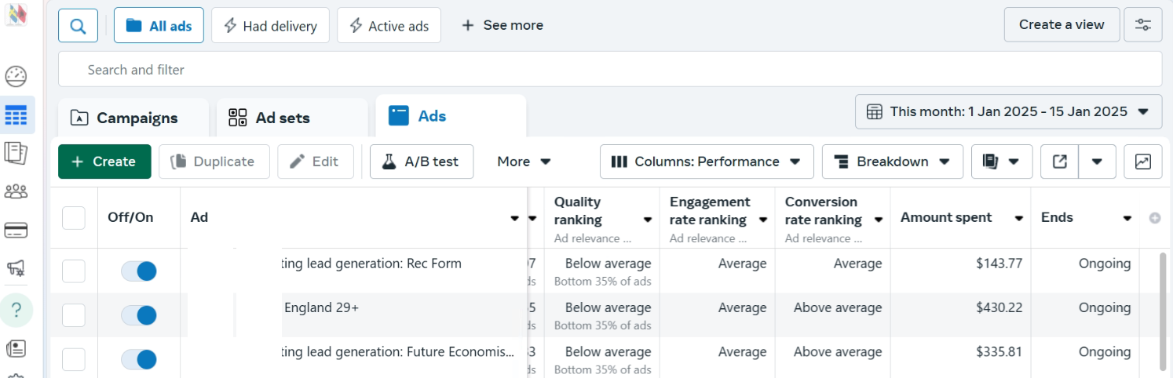The image size is (1173, 378).
Task: Click the green Create button
Action: (x=104, y=162)
